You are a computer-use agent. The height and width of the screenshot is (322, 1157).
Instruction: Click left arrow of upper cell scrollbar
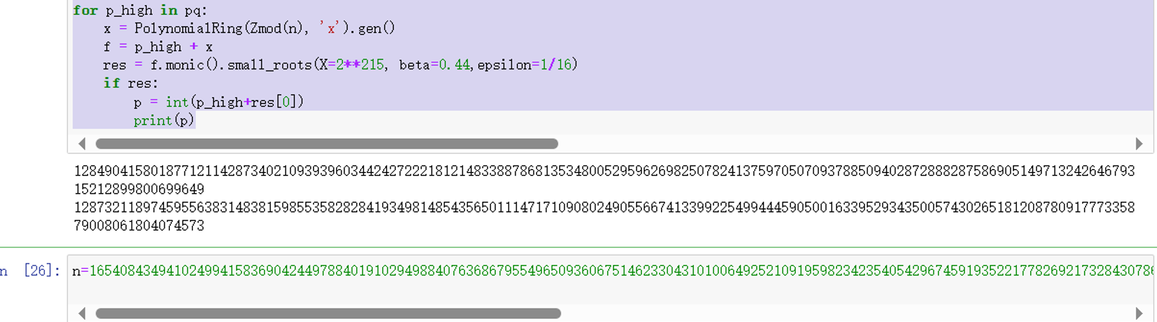(x=82, y=144)
